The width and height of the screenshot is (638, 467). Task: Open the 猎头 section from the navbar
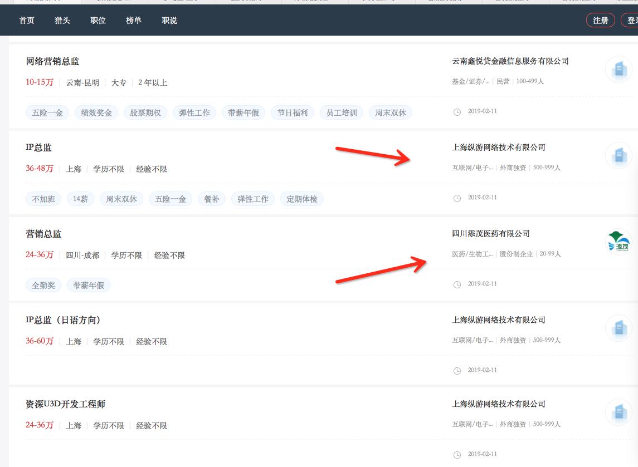pyautogui.click(x=62, y=20)
